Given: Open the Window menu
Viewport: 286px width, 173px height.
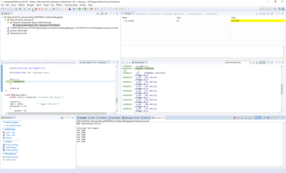Looking at the screenshot, I should [x=83, y=5].
